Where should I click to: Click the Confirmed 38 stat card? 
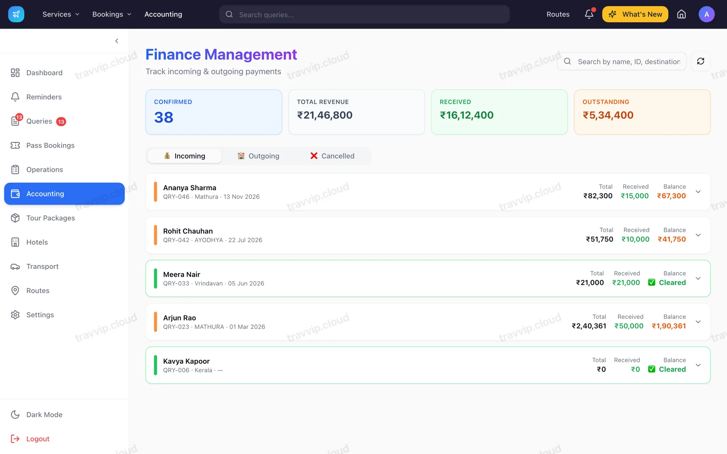point(214,112)
